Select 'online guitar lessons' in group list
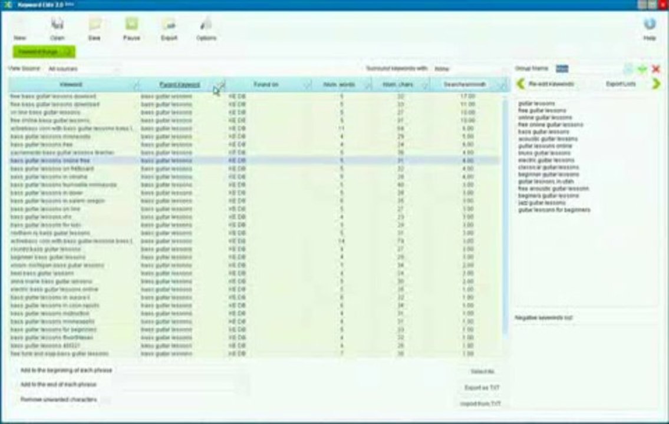The image size is (669, 424). point(545,118)
